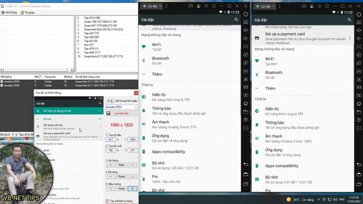Select Cài đặt tab in left emulator
The height and width of the screenshot is (204, 363).
151,6
